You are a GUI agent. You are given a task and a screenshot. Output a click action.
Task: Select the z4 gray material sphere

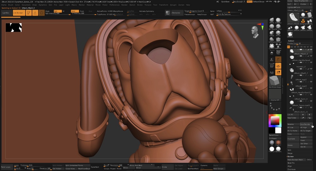coord(272,143)
